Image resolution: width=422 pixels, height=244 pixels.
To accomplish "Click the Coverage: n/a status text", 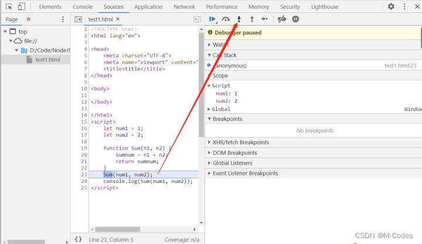I will [x=182, y=239].
